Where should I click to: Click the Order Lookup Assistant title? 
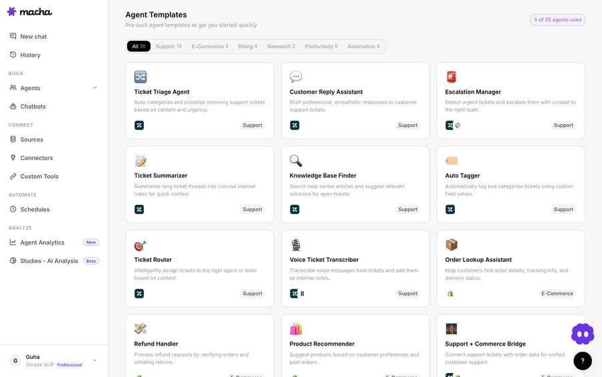[x=478, y=260]
